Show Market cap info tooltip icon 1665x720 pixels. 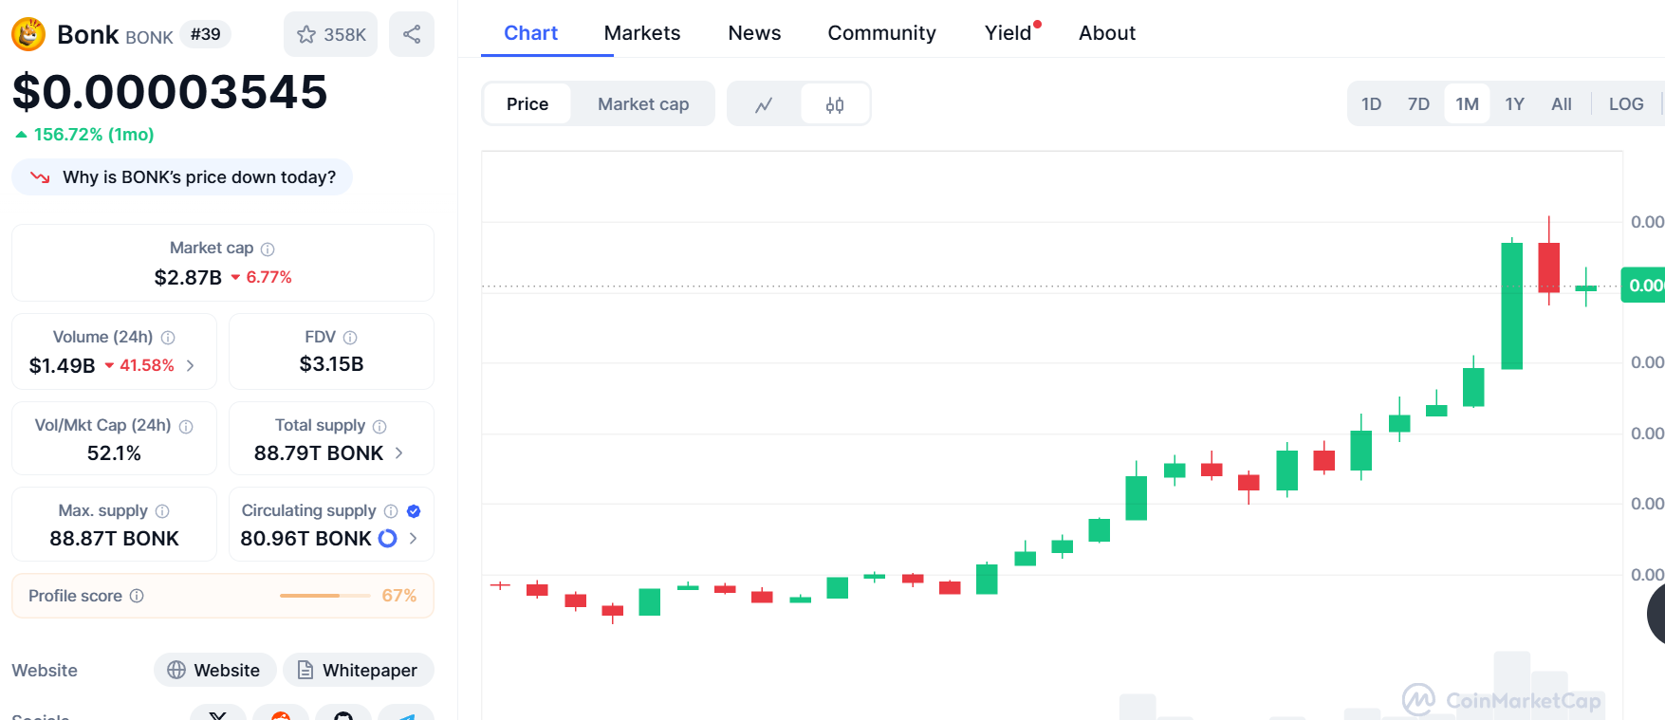(268, 249)
